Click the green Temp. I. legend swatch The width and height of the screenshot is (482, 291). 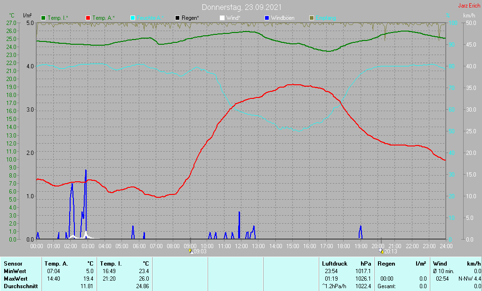43,18
